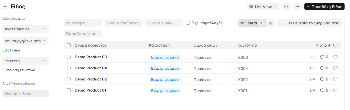Like Demo Product 01 with heart icon

(x=335, y=90)
